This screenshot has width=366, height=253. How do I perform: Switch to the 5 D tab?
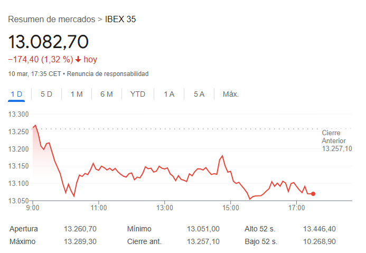pos(46,94)
